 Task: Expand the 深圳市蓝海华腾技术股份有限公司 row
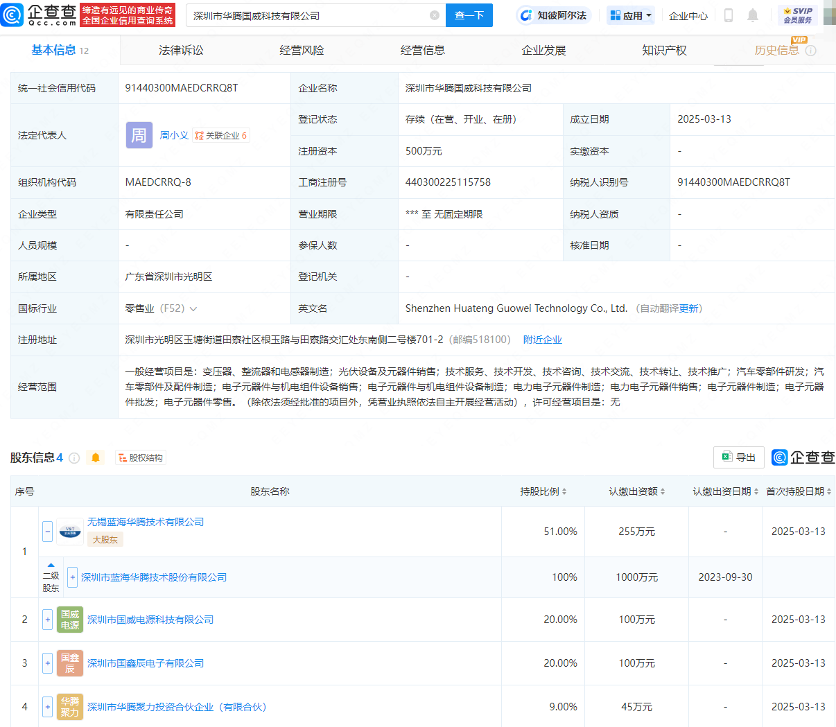[x=72, y=577]
